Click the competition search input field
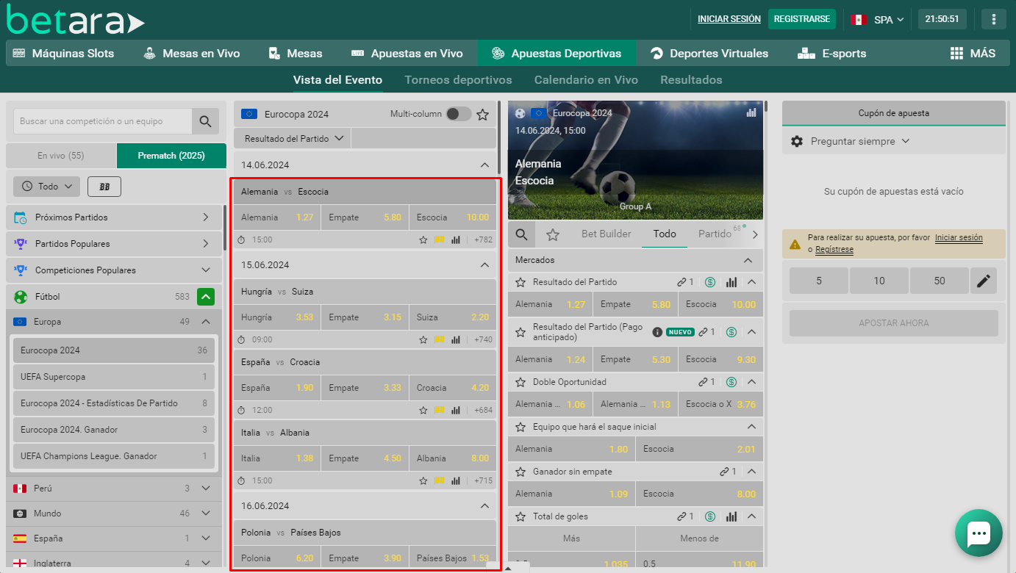The height and width of the screenshot is (573, 1016). [102, 121]
